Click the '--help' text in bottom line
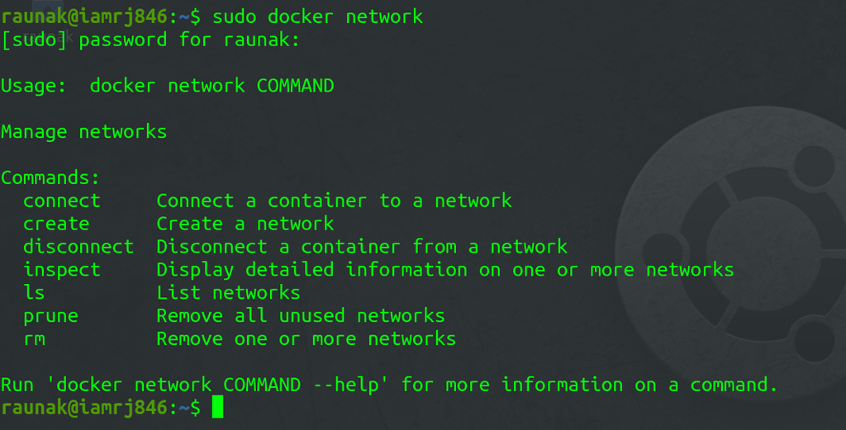Screen dimensions: 846x430 (351, 385)
